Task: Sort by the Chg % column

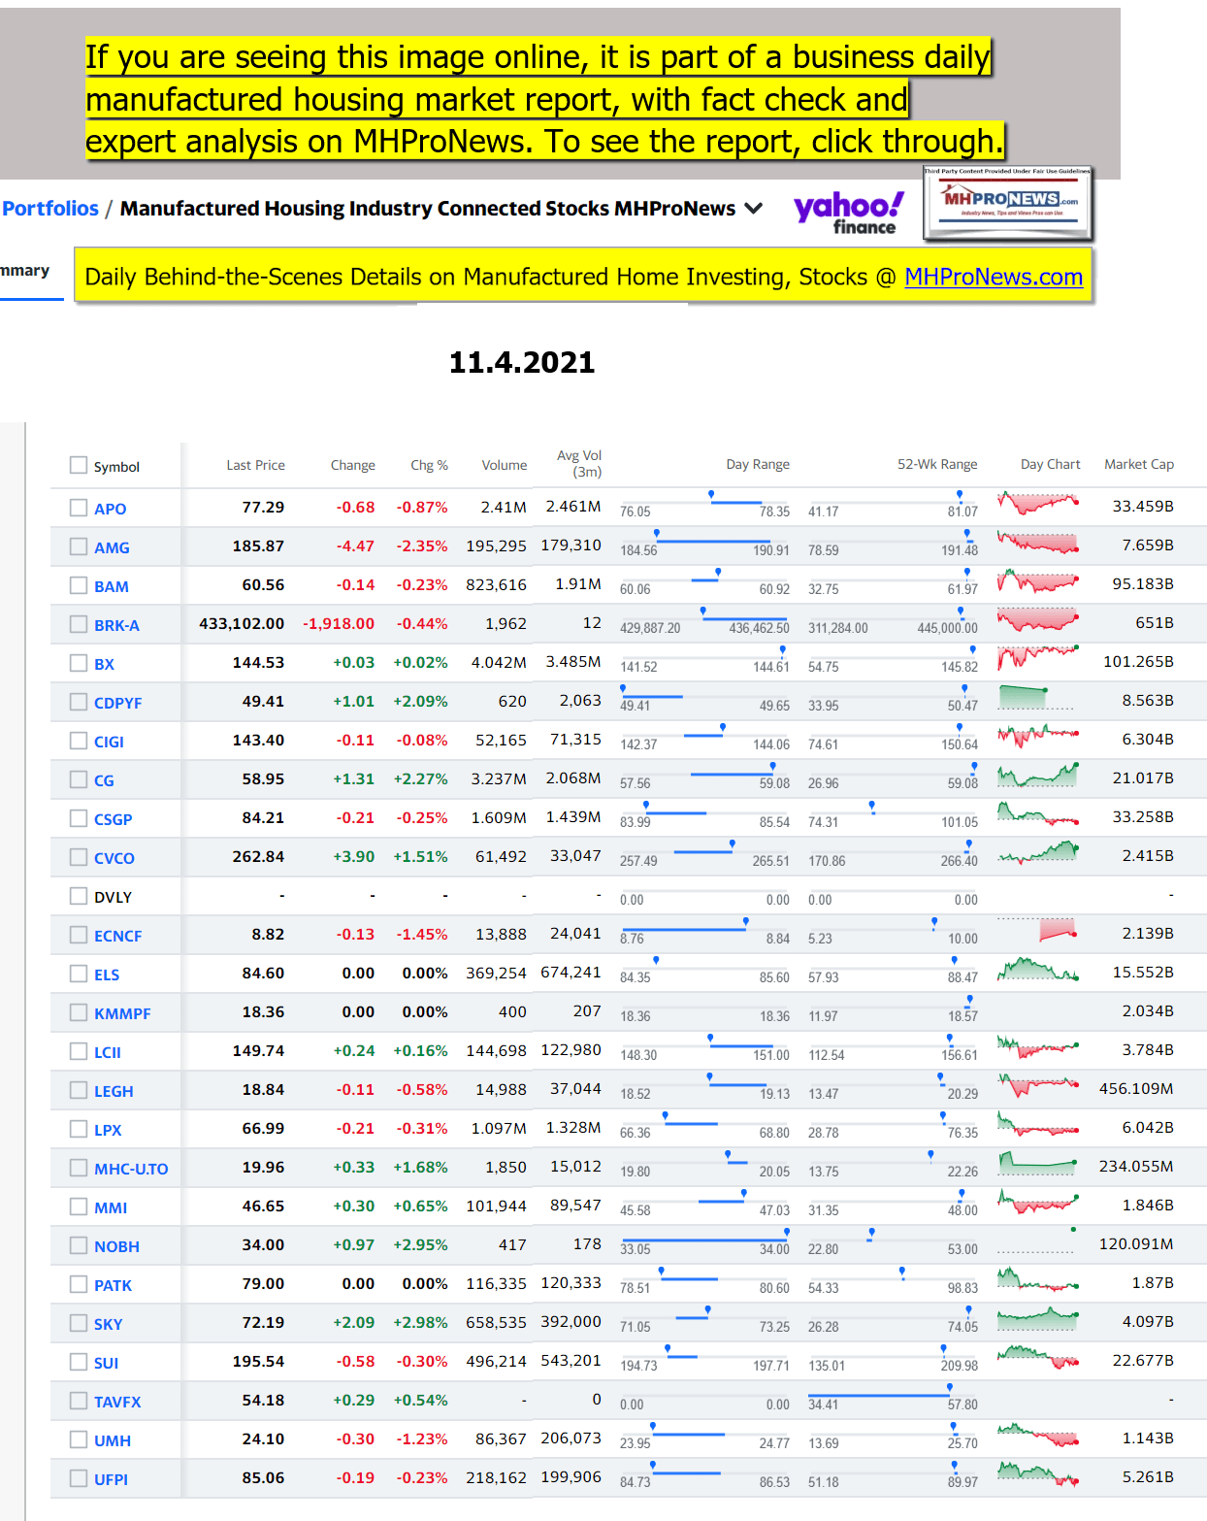Action: pos(429,465)
